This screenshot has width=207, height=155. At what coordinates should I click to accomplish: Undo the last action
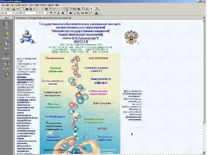coord(54,9)
